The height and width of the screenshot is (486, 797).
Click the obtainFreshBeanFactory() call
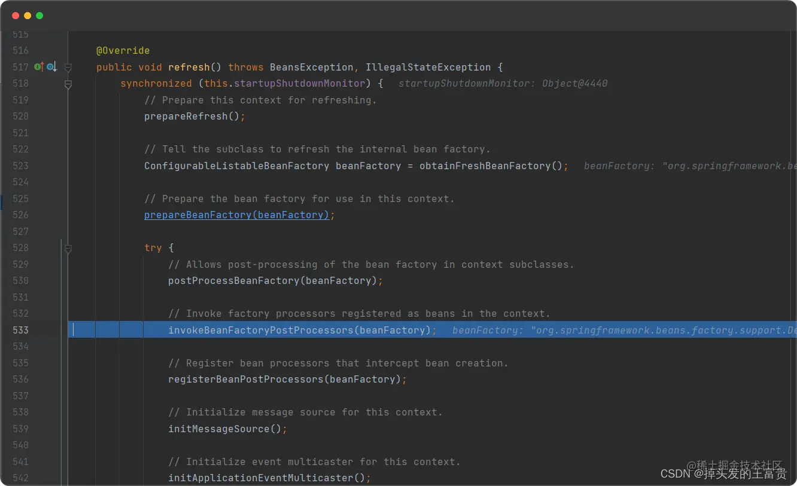(x=491, y=166)
